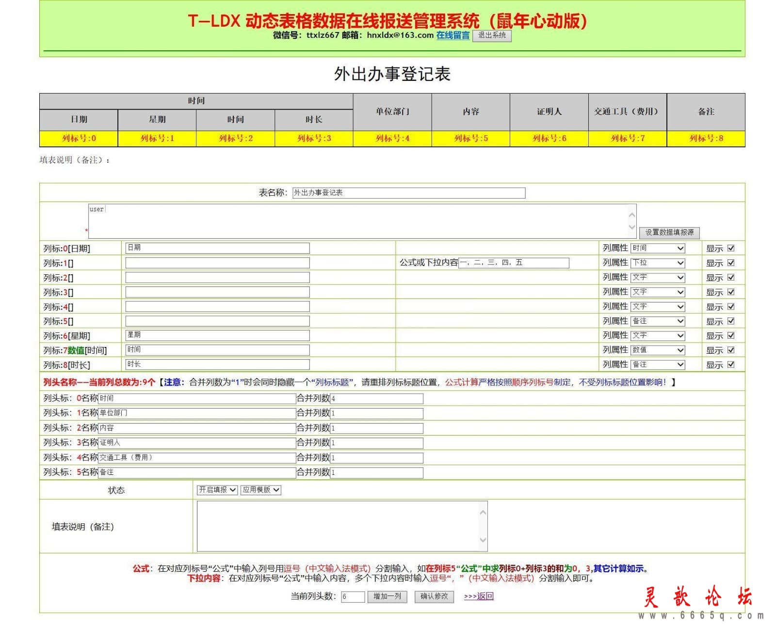Click the 增加一列 button

pos(387,597)
